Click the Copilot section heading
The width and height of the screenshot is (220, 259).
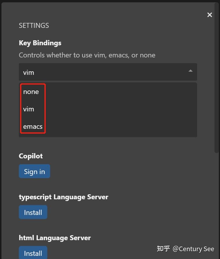31,156
